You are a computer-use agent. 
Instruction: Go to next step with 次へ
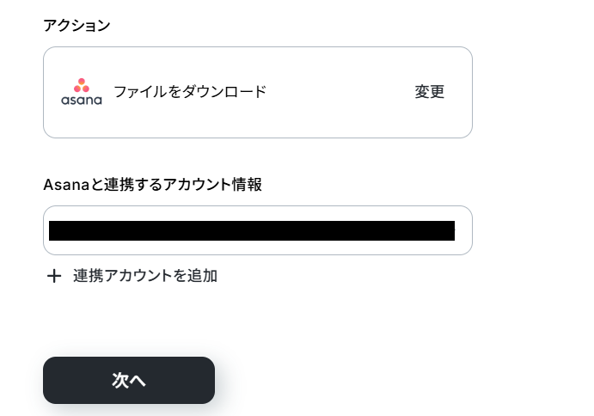coord(129,380)
